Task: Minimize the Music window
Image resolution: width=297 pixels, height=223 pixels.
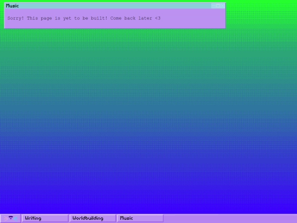Action: (x=213, y=6)
